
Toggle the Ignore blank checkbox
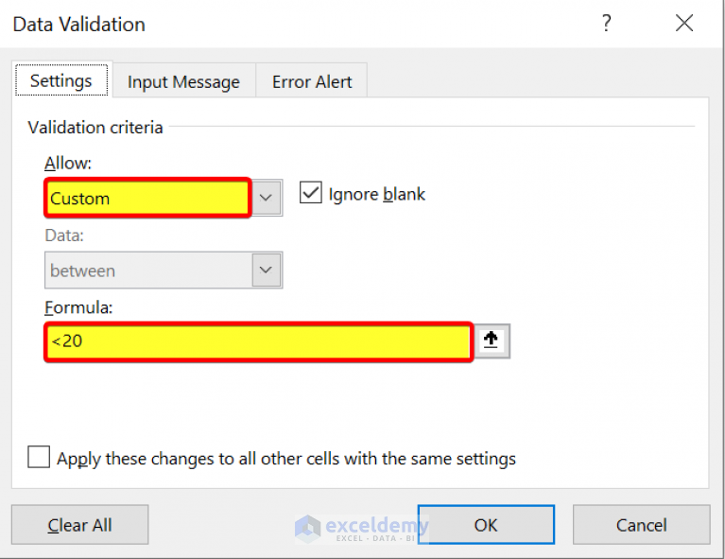(311, 193)
